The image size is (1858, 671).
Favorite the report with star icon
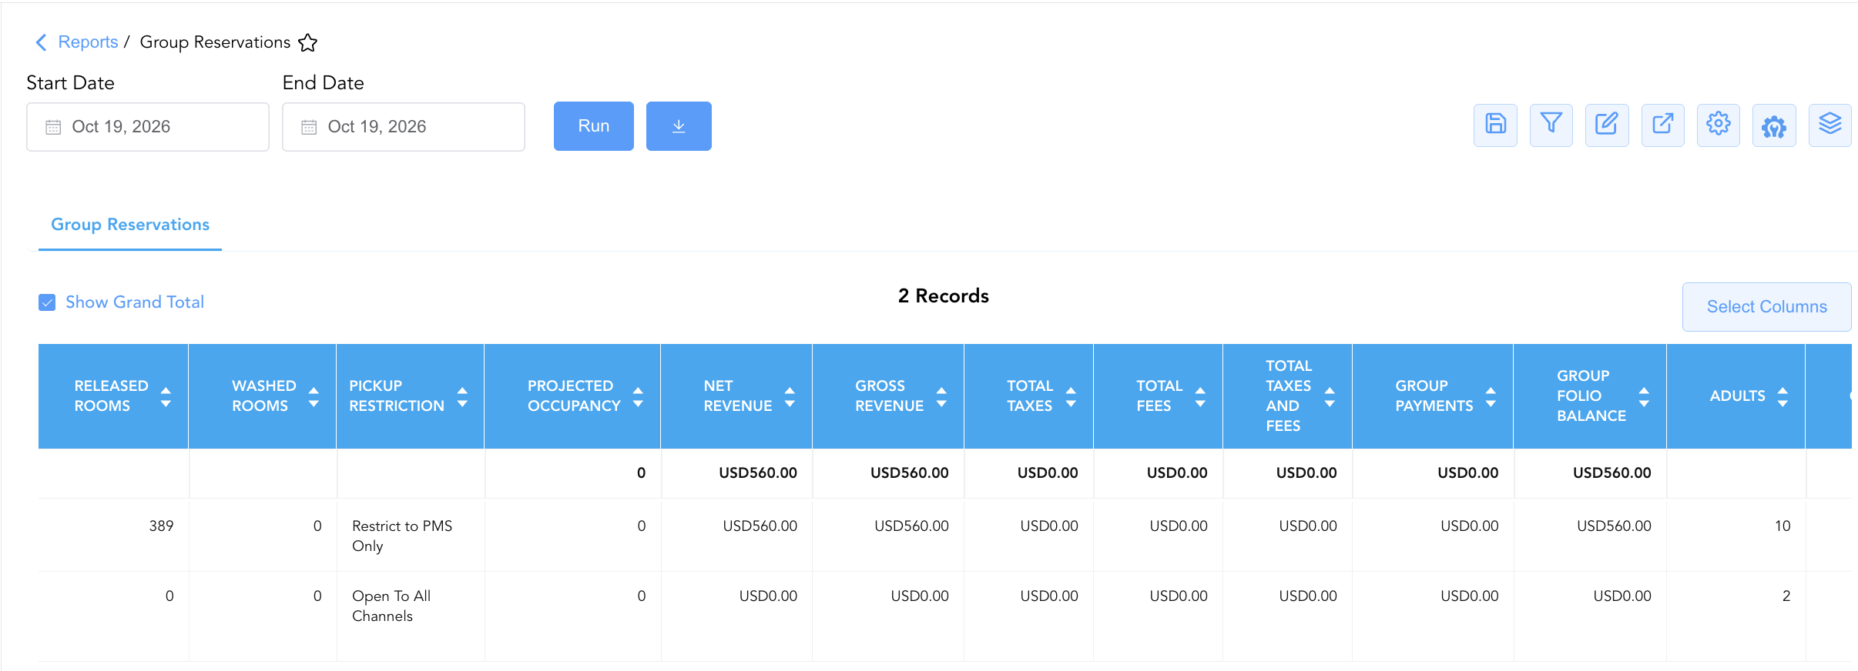[308, 42]
